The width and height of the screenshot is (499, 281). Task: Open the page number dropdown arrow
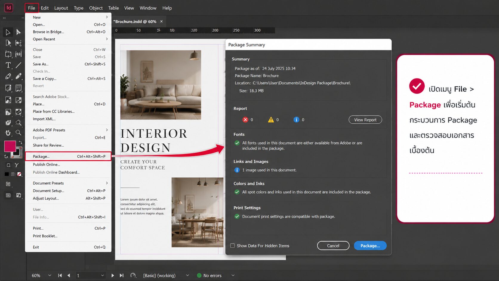[102, 275]
